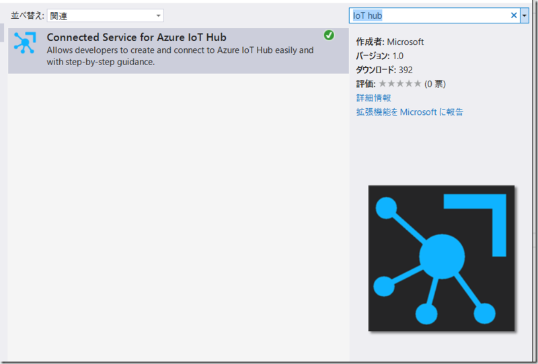Screen dimensions: 538x364
Task: Clear the search box with X
Action: click(x=514, y=15)
